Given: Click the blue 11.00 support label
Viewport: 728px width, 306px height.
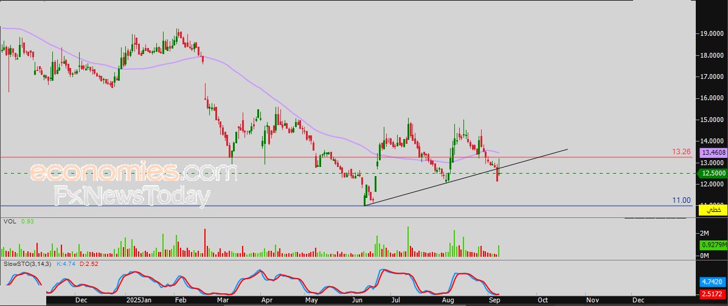Looking at the screenshot, I should pyautogui.click(x=682, y=200).
